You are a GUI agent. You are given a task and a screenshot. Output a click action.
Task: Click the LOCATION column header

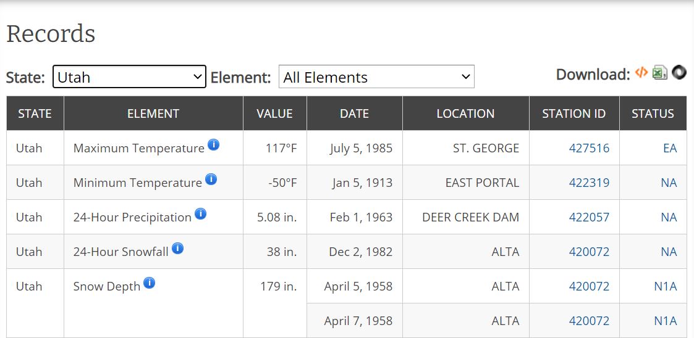pyautogui.click(x=465, y=113)
